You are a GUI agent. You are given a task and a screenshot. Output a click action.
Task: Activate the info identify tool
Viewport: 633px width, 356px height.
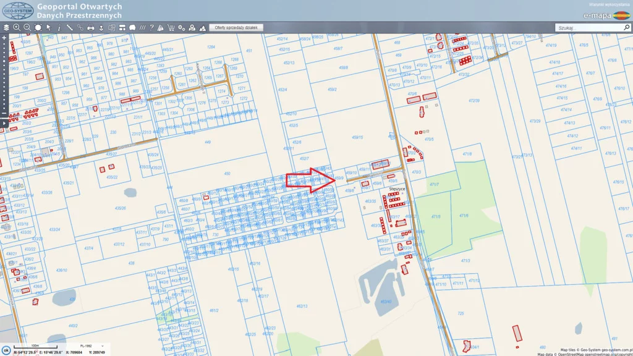click(x=59, y=28)
